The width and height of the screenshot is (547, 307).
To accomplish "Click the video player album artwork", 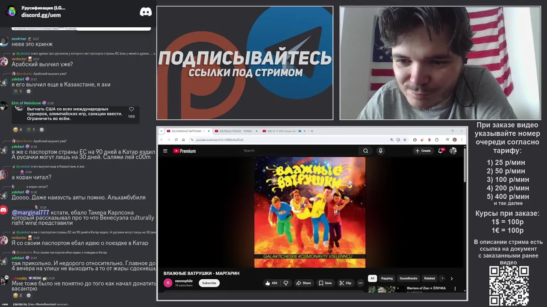I will coord(310,212).
